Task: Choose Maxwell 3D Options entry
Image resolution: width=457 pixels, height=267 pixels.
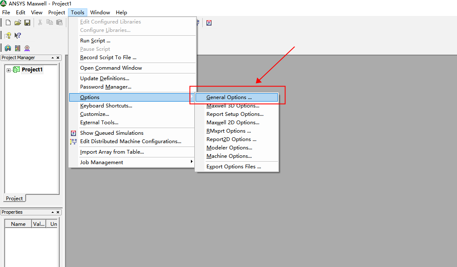Action: 232,106
